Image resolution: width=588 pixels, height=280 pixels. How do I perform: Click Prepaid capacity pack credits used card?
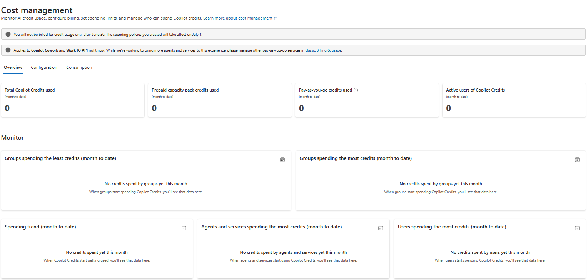coord(220,100)
